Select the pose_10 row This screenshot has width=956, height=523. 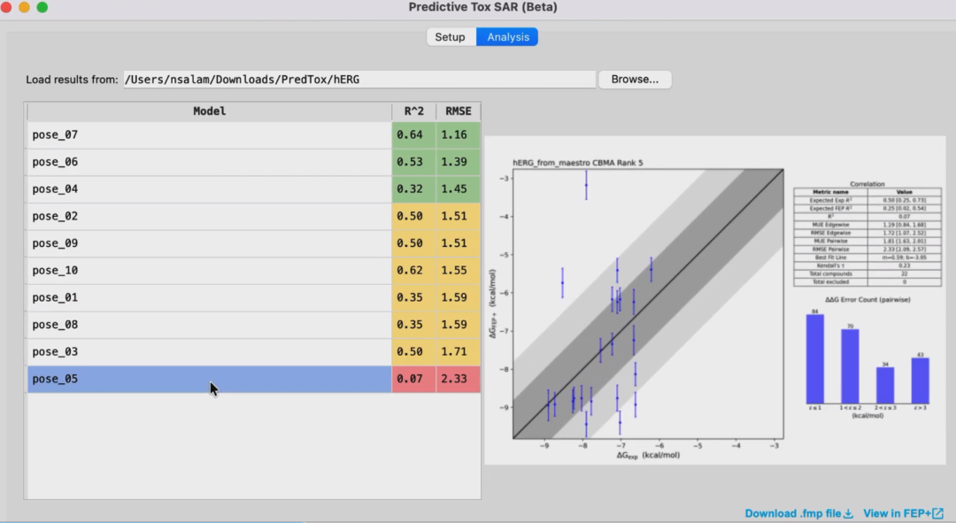(254, 271)
